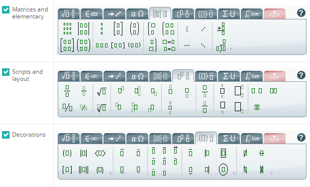This screenshot has height=187, width=310.
Task: Insert elementary column addition template
Action: point(221,29)
